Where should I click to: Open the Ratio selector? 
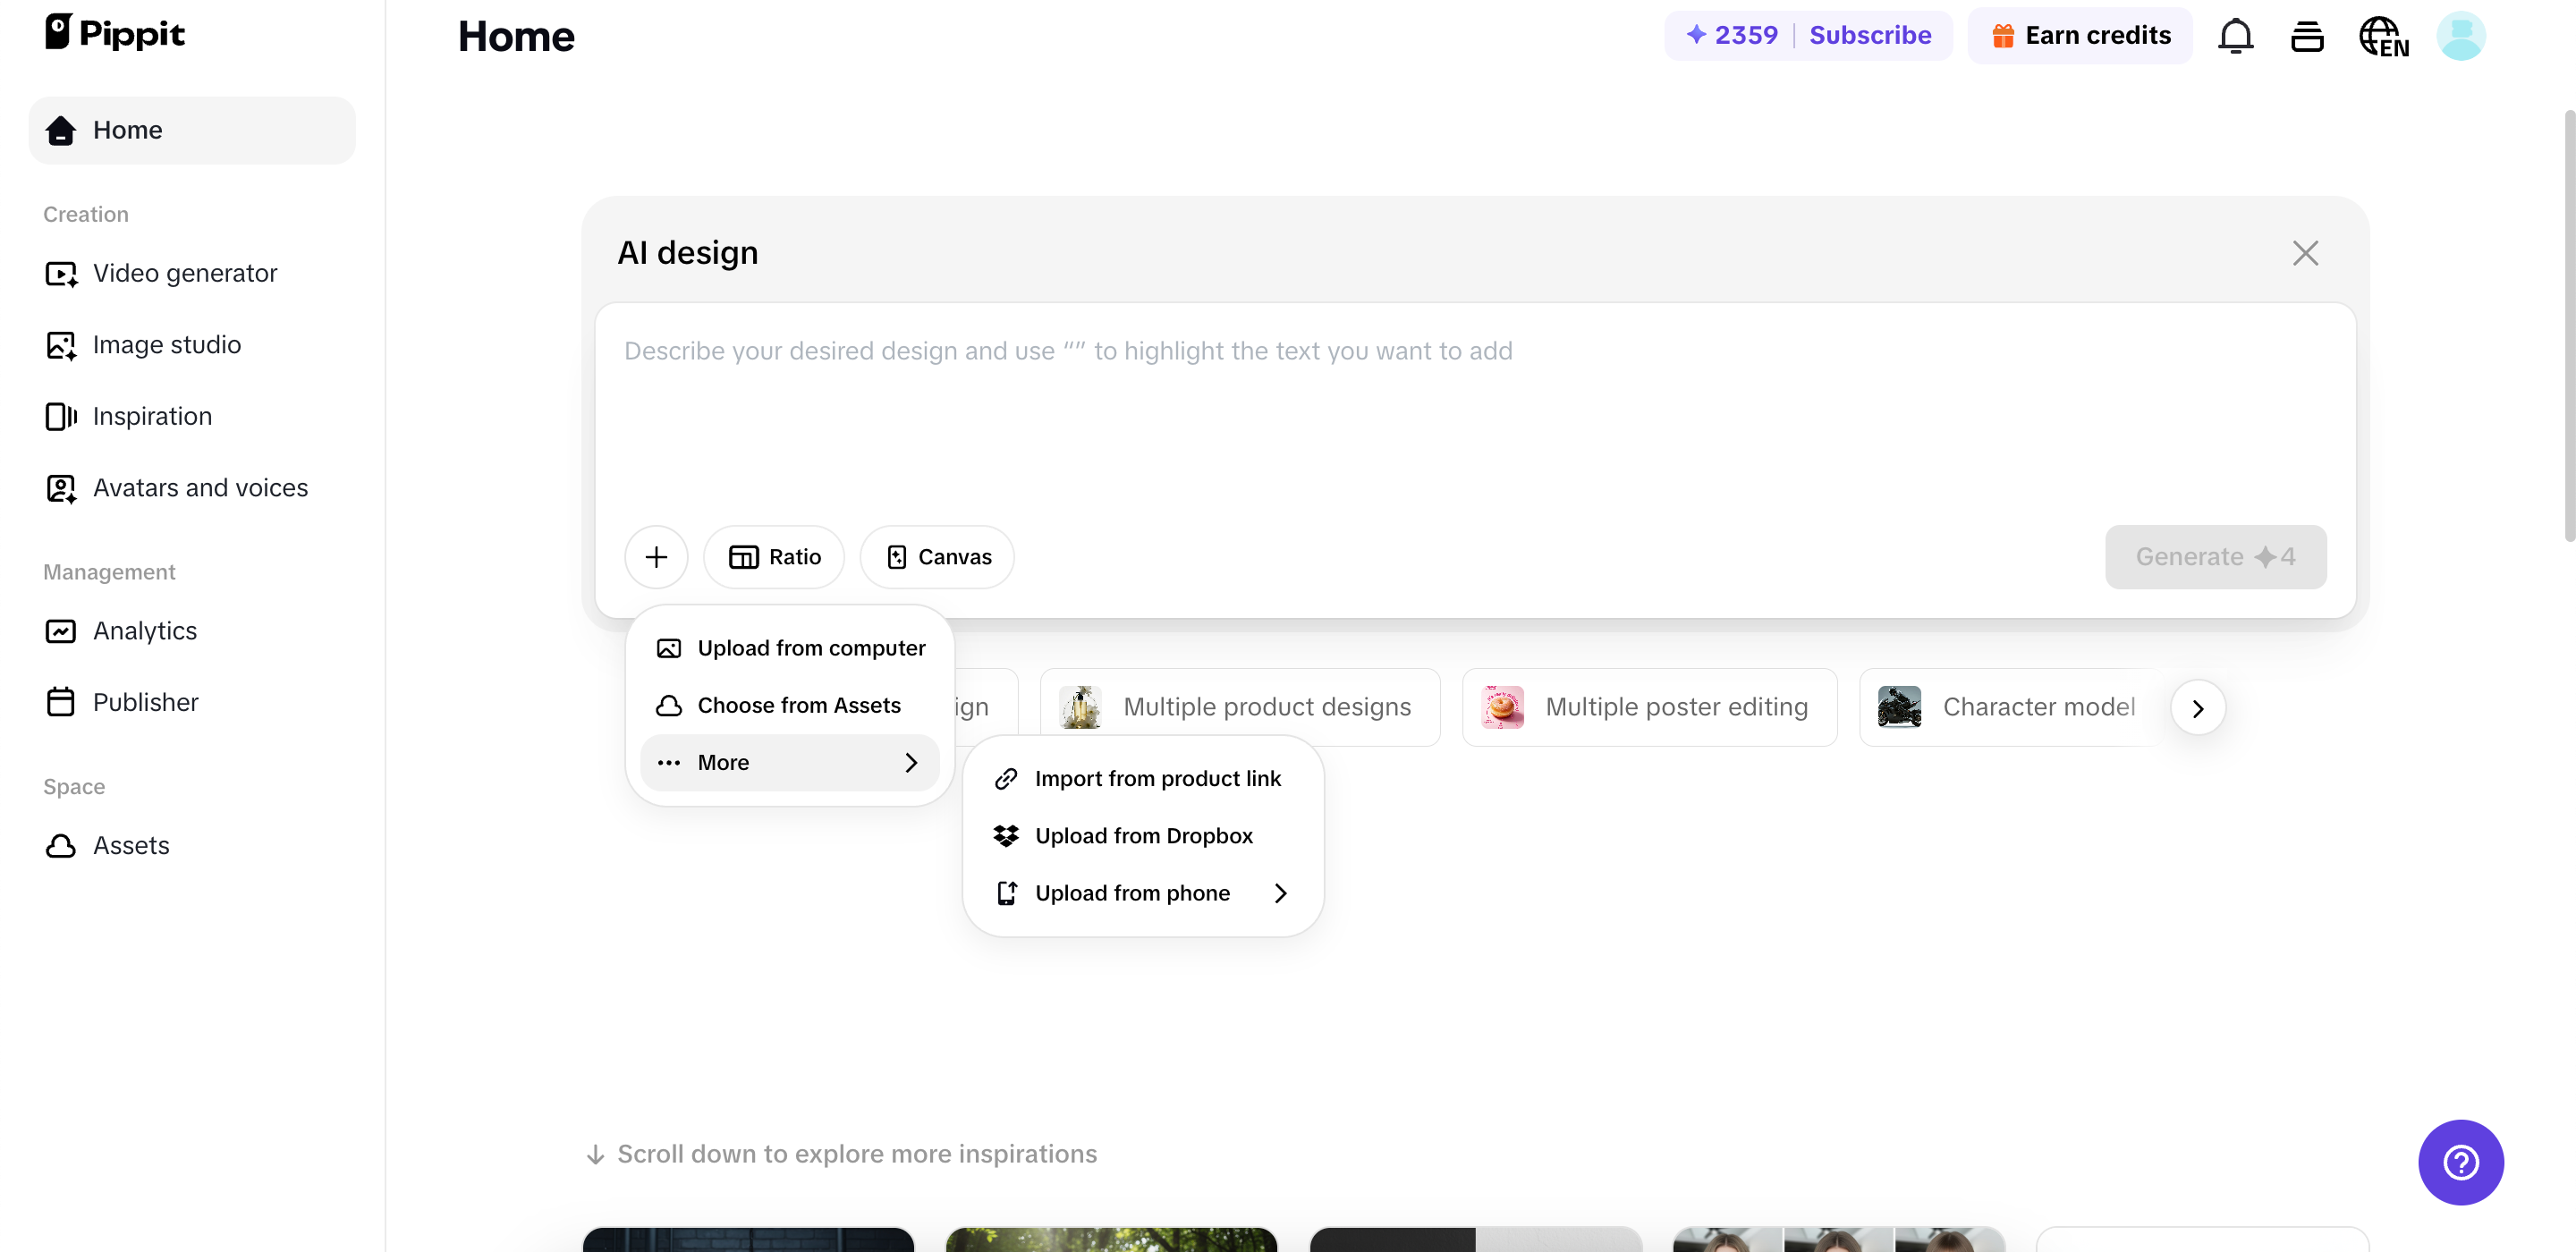(x=774, y=557)
